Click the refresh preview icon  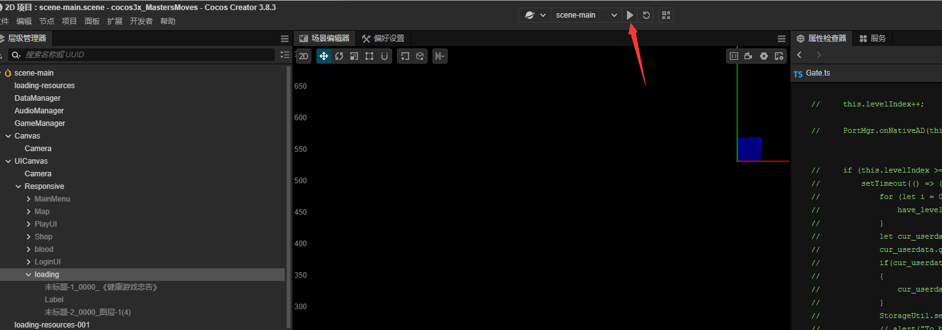646,15
